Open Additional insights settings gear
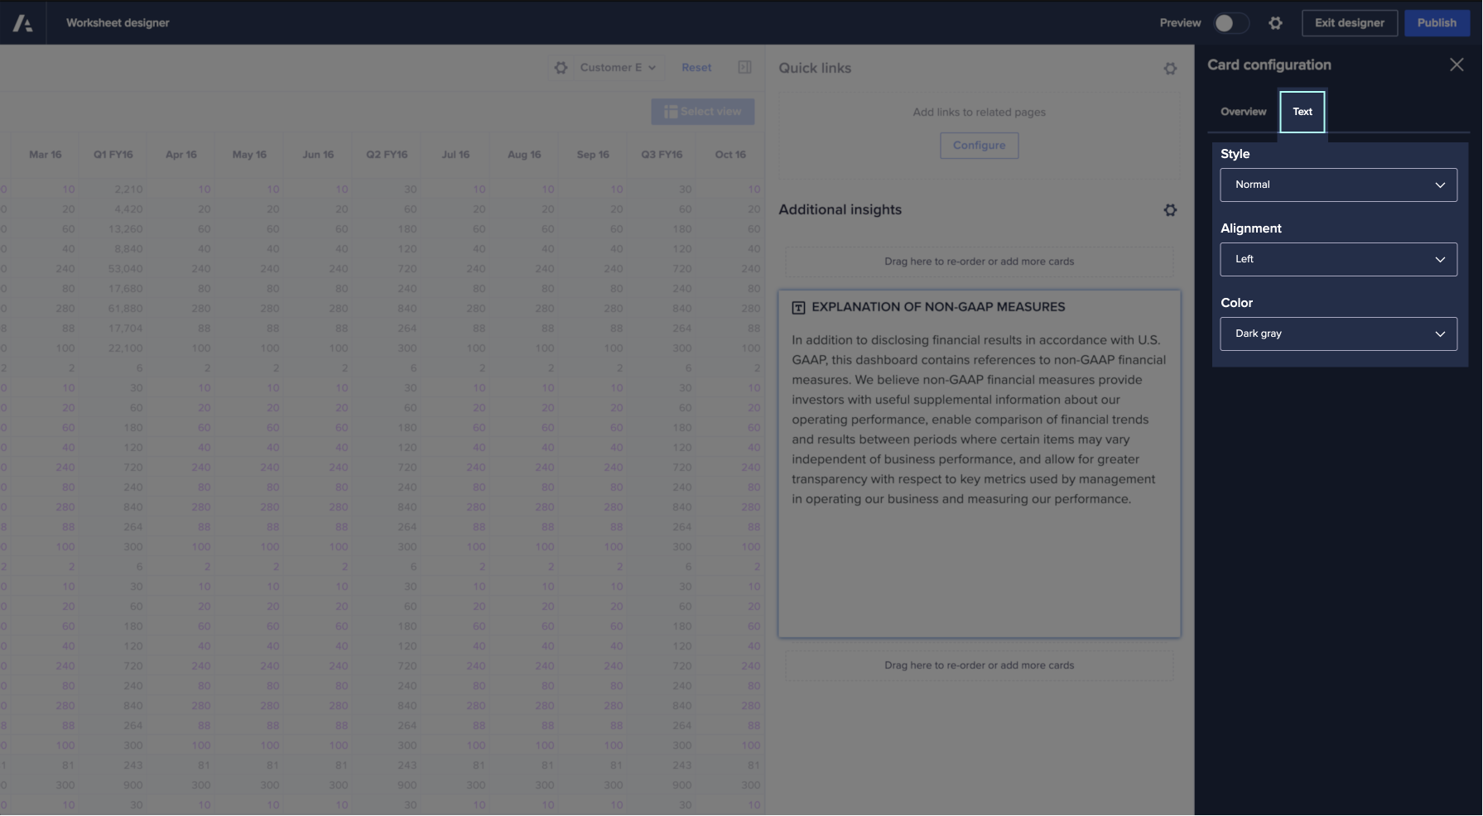 pos(1170,210)
